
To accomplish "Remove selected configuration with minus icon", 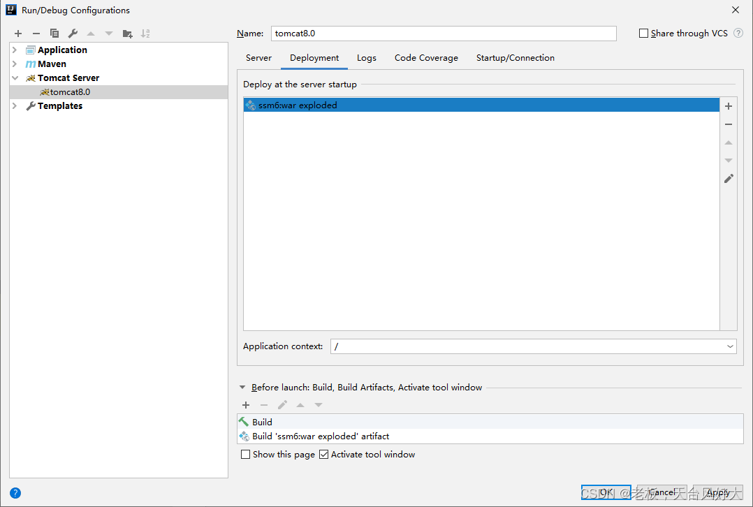I will point(36,34).
